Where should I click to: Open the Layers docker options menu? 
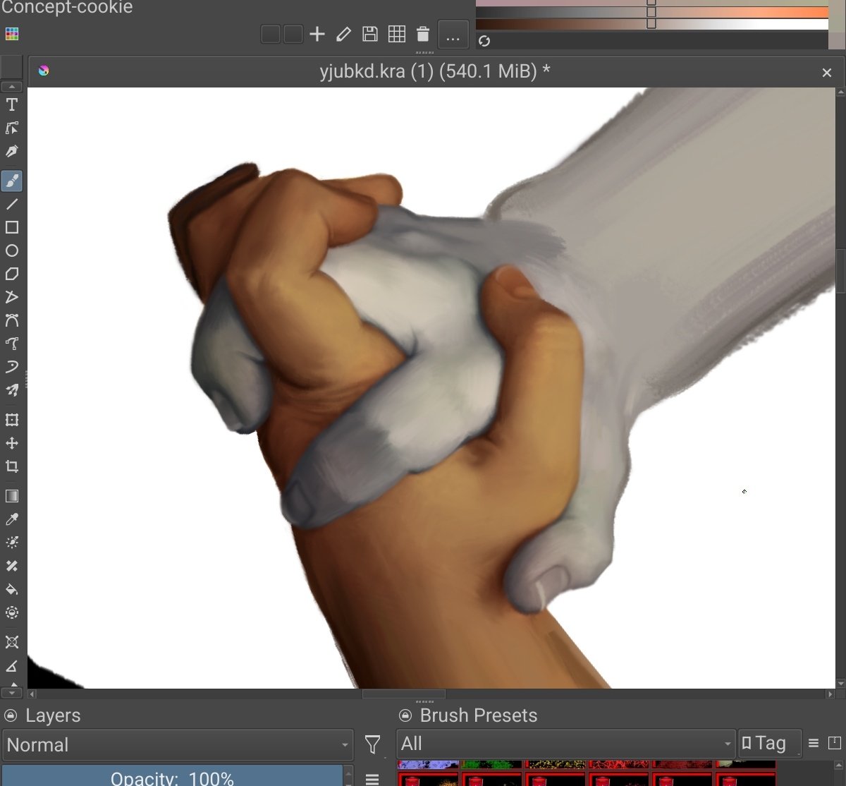(372, 779)
